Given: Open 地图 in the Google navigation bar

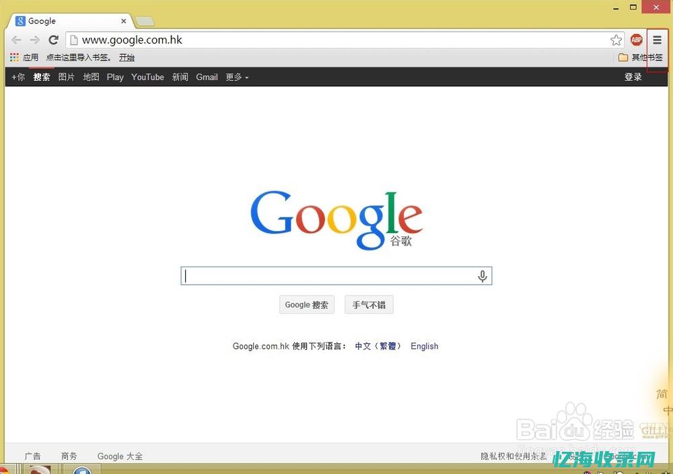Looking at the screenshot, I should [x=91, y=77].
